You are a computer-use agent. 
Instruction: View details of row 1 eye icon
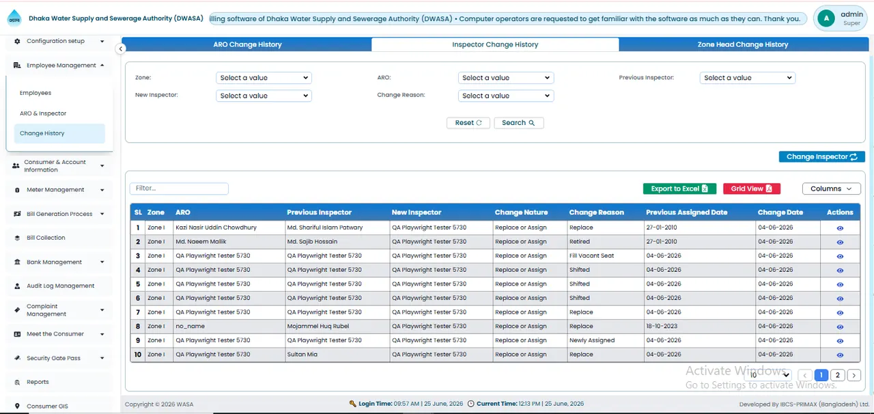tap(840, 228)
